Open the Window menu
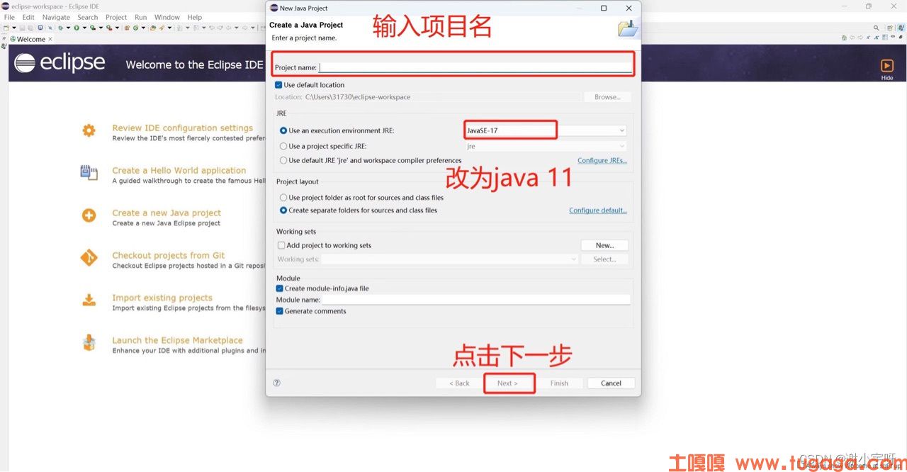 coord(167,17)
